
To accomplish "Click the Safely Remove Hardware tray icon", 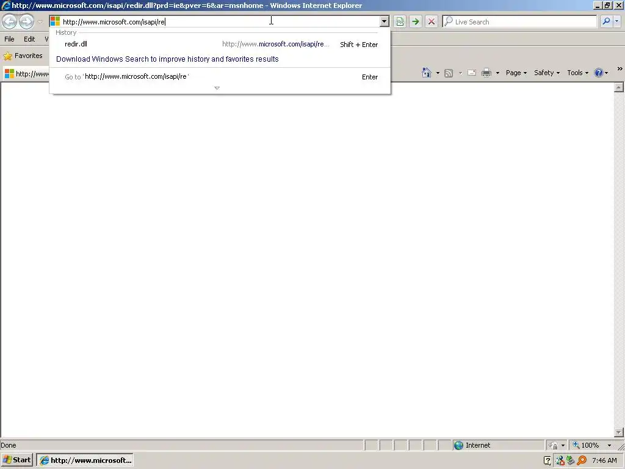I will click(x=571, y=460).
